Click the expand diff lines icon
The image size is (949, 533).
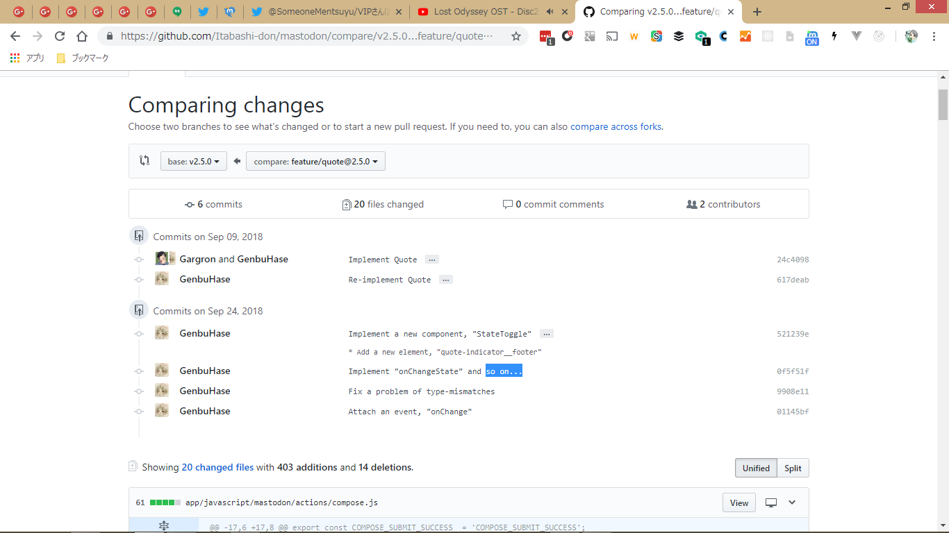point(164,527)
